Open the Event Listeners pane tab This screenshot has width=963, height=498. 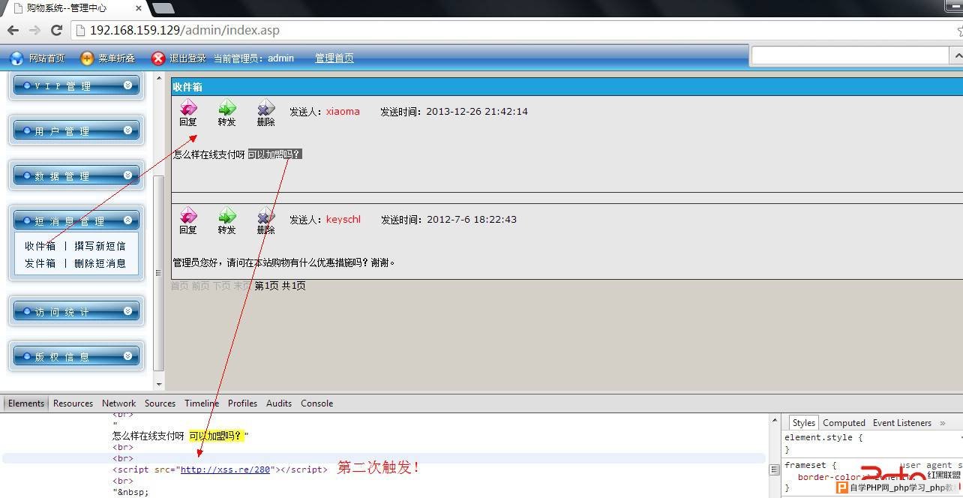901,423
